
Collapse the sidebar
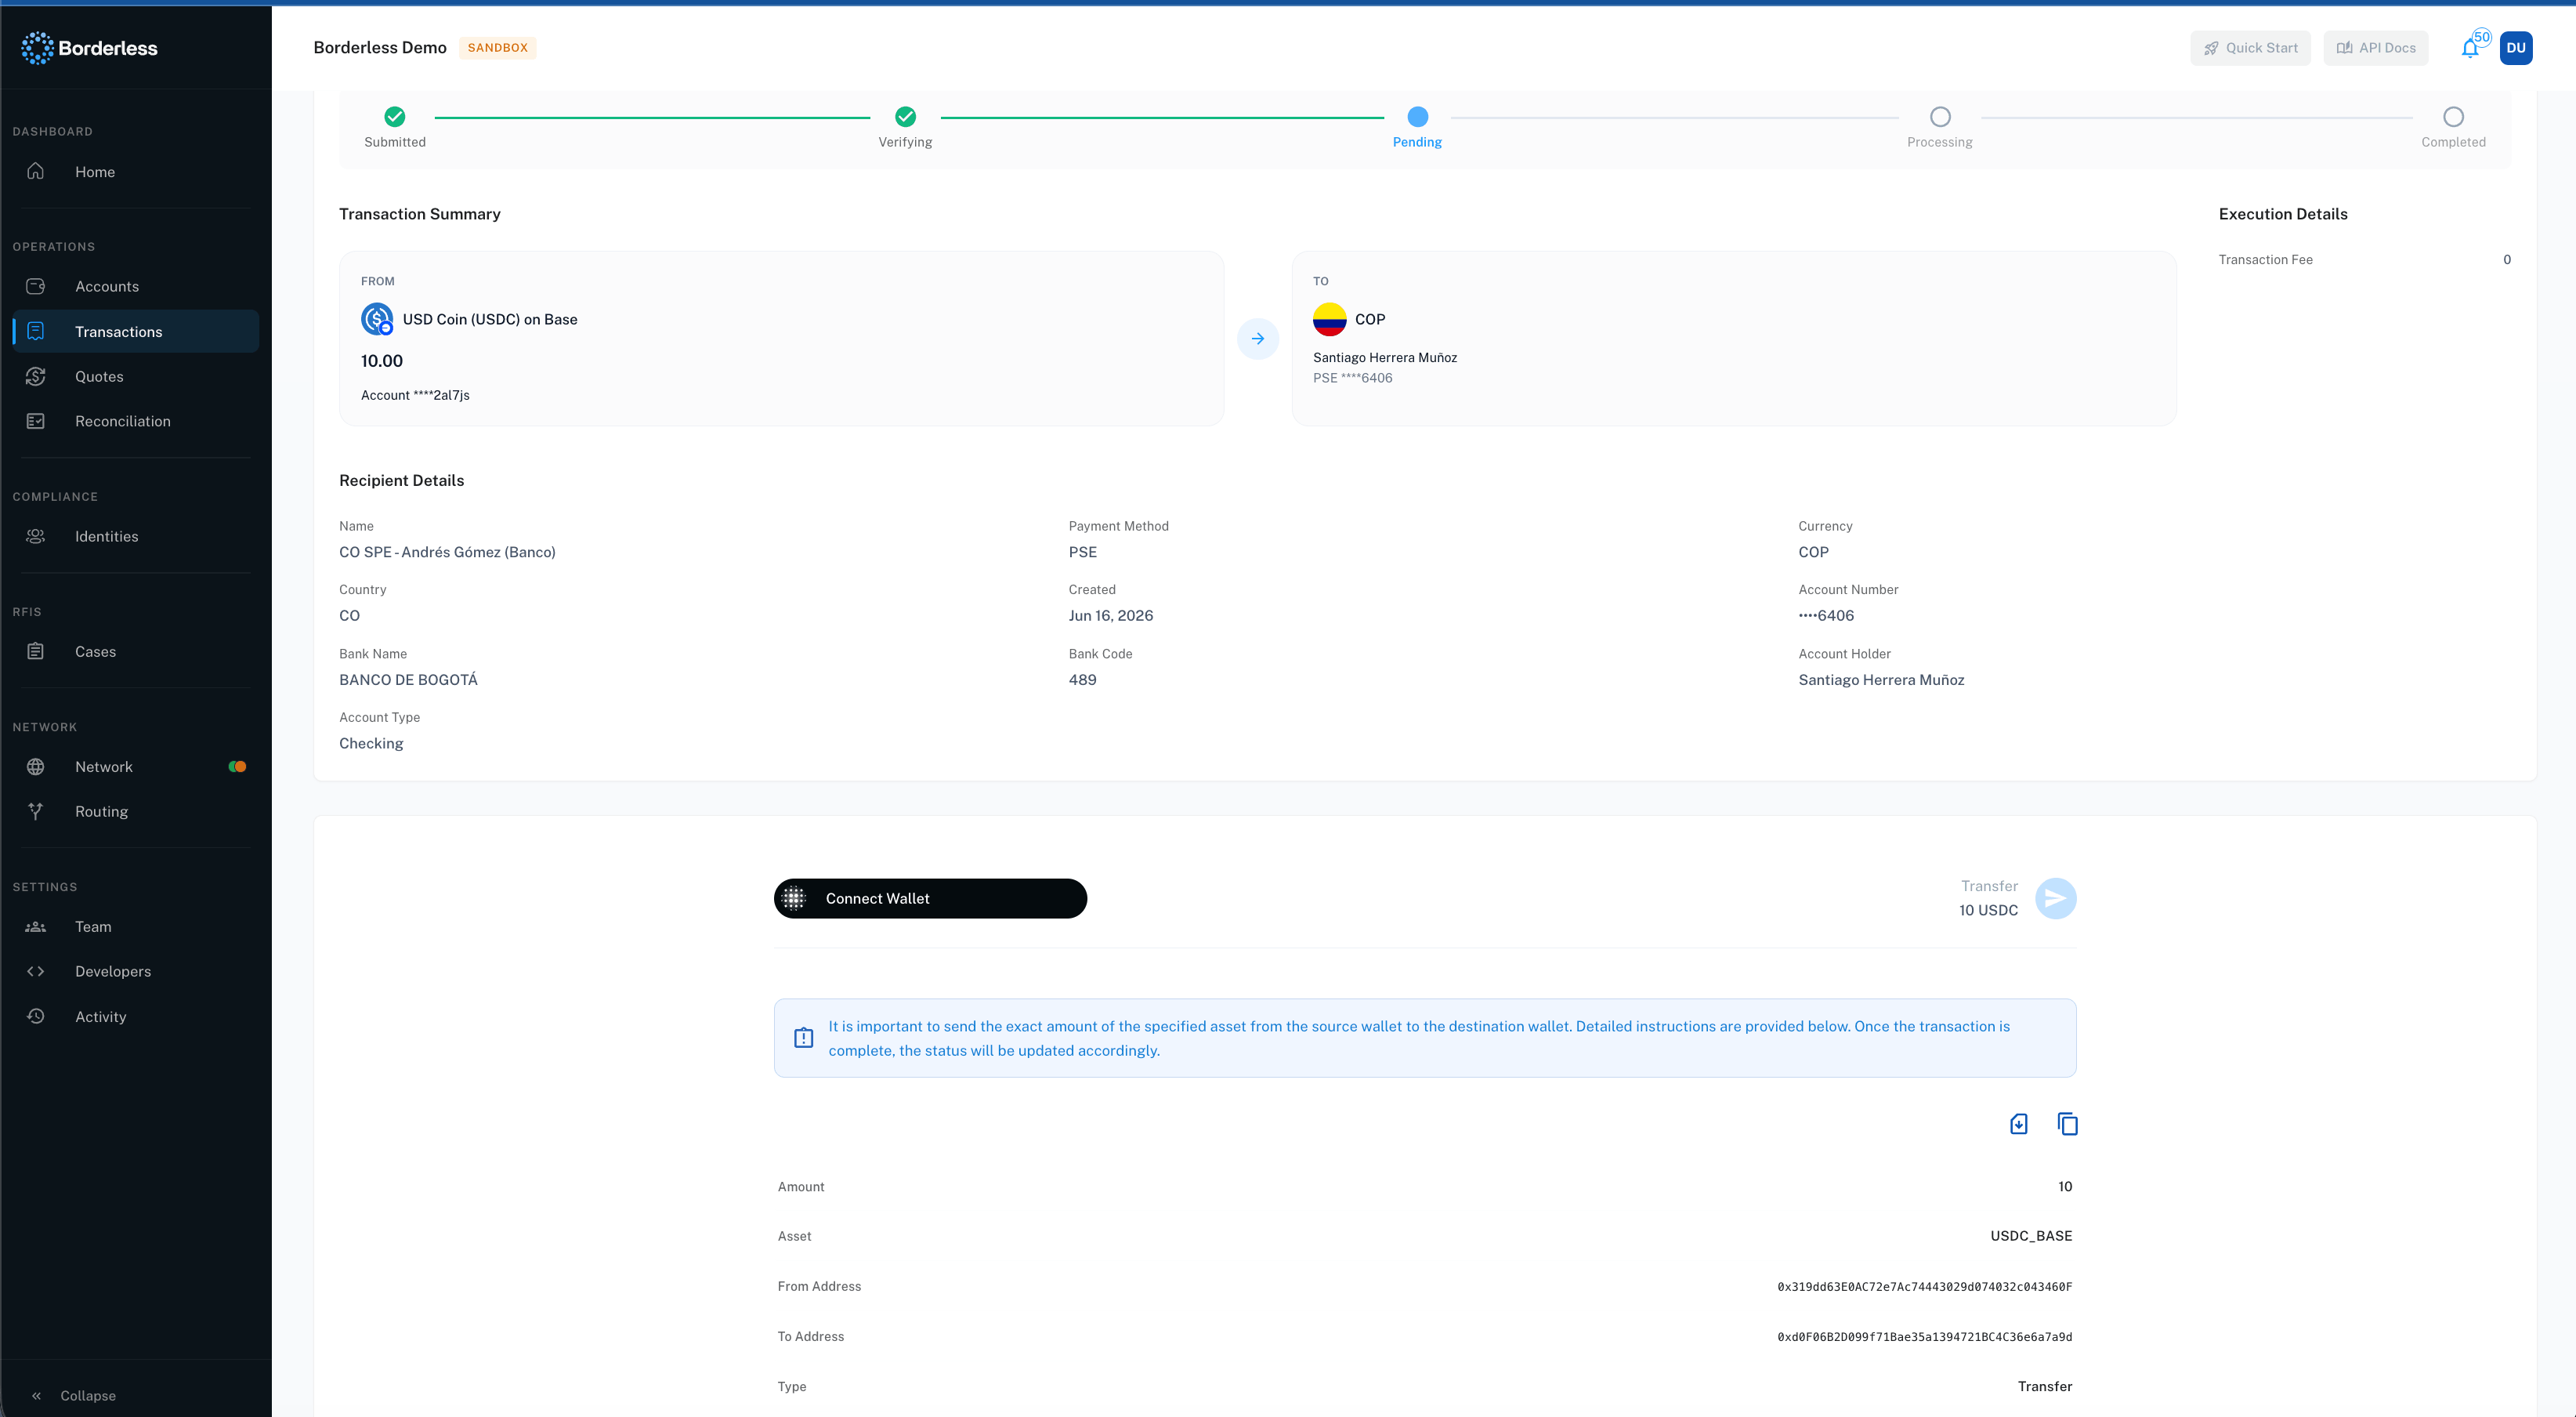73,1395
